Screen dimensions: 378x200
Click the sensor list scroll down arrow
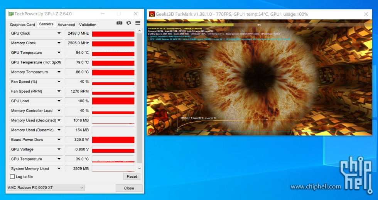pos(139,168)
